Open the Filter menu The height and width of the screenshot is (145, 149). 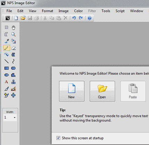click(x=92, y=11)
